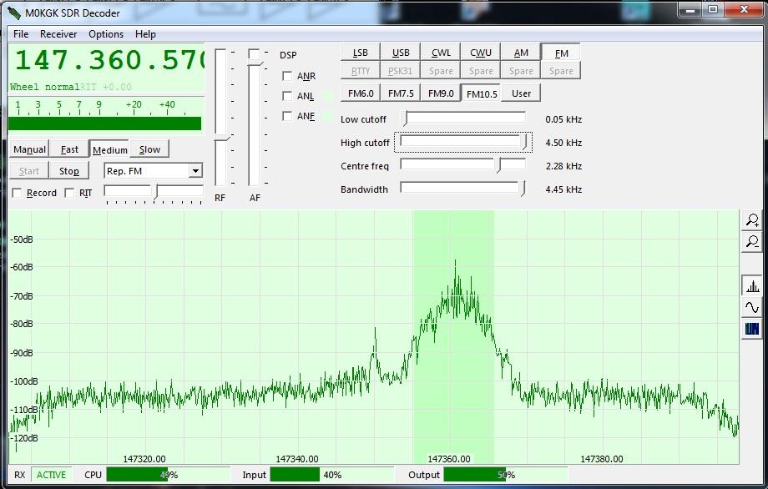Click the 4.50 kHz high cutoff value
The width and height of the screenshot is (768, 489).
563,143
